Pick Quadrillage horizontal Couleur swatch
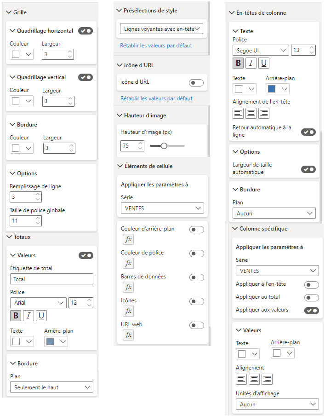Screen dimensions: 325x416 coord(16,54)
